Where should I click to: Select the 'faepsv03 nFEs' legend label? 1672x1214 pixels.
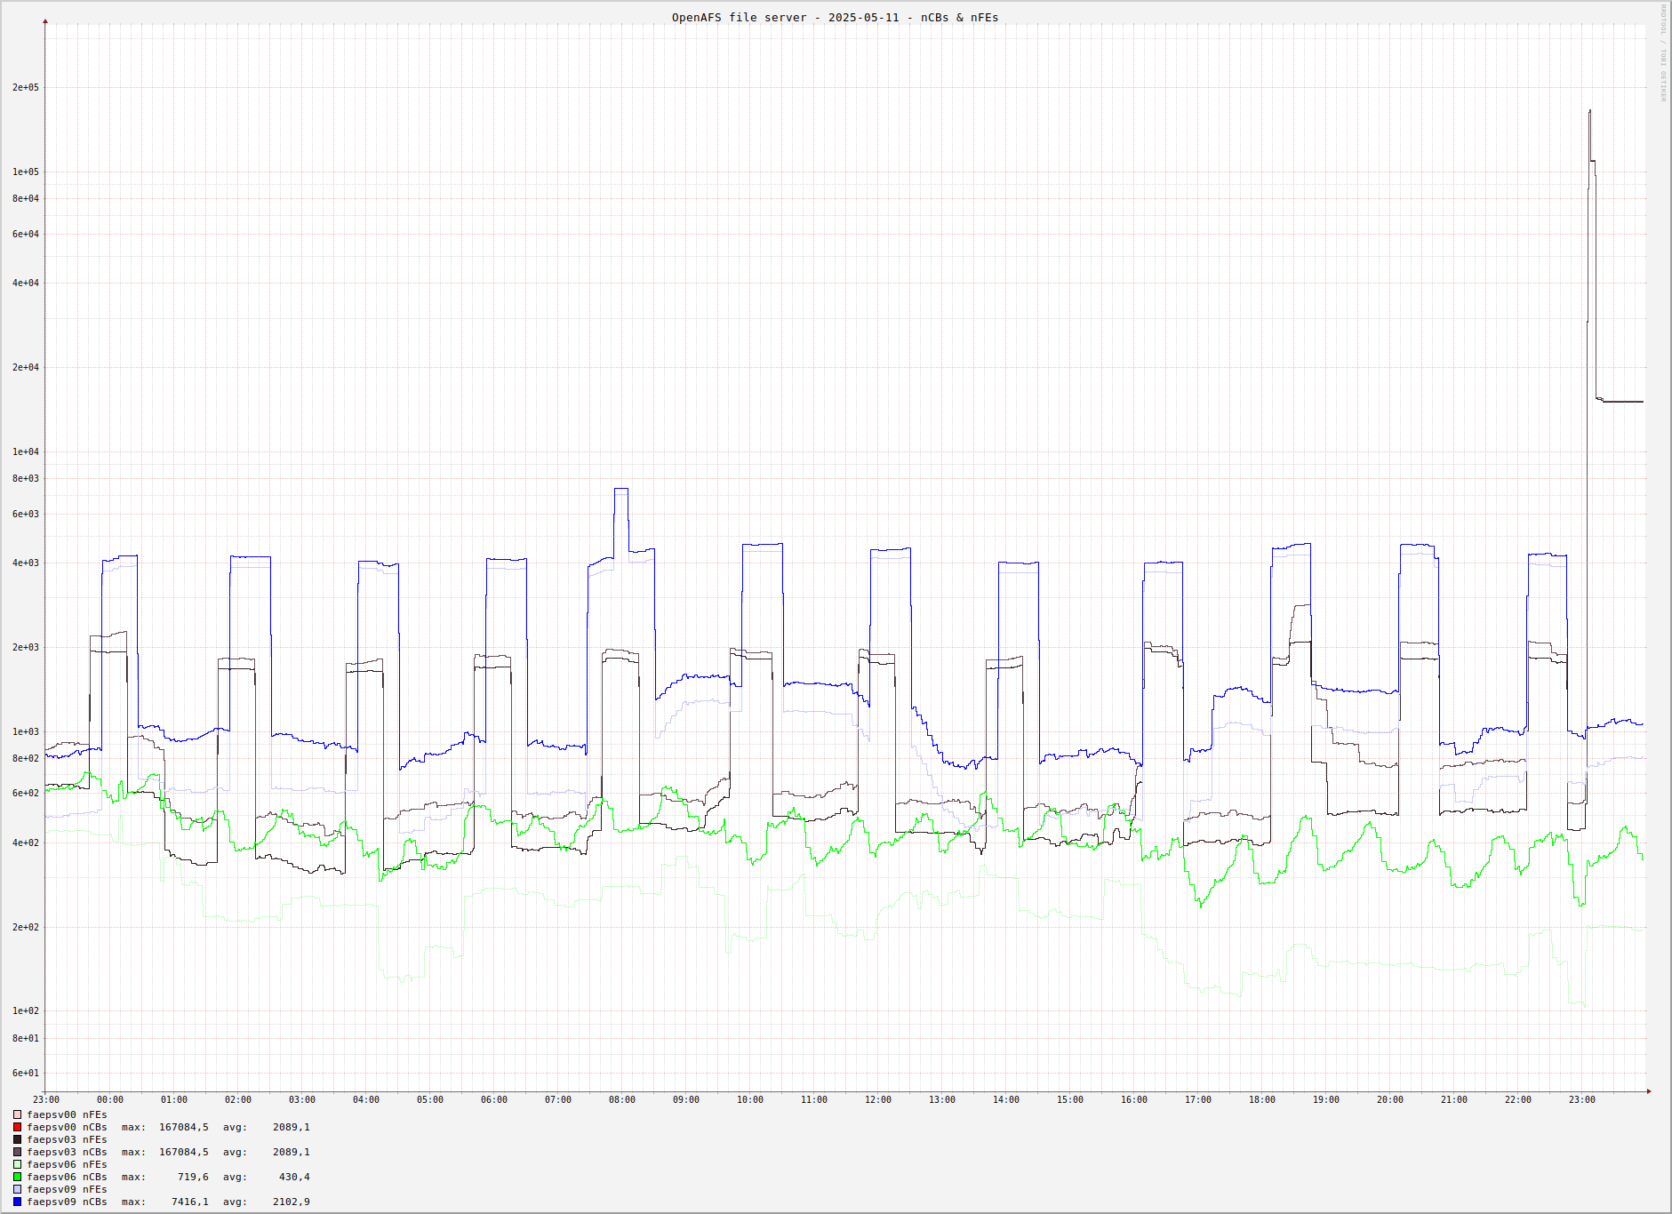[x=67, y=1139]
